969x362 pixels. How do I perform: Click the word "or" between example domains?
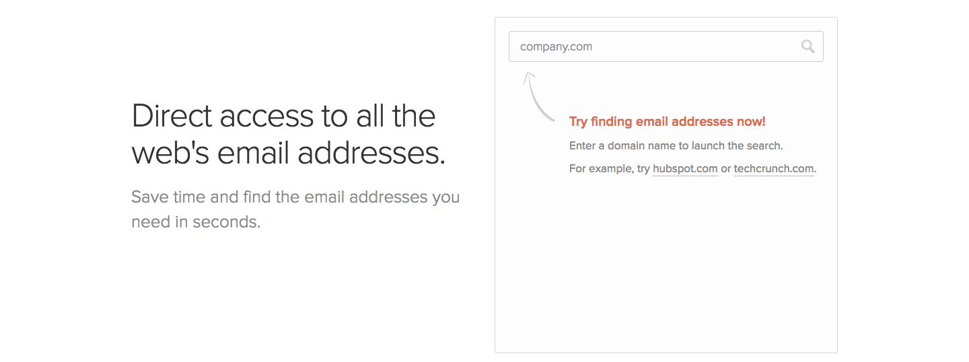point(725,168)
